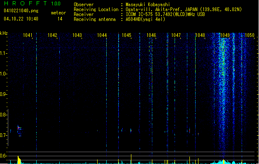Click the 1046 time marker

tap(151, 35)
